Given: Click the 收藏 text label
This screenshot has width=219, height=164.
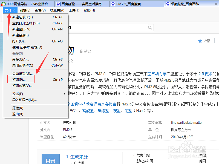Looking at the screenshot, I should [207, 41].
